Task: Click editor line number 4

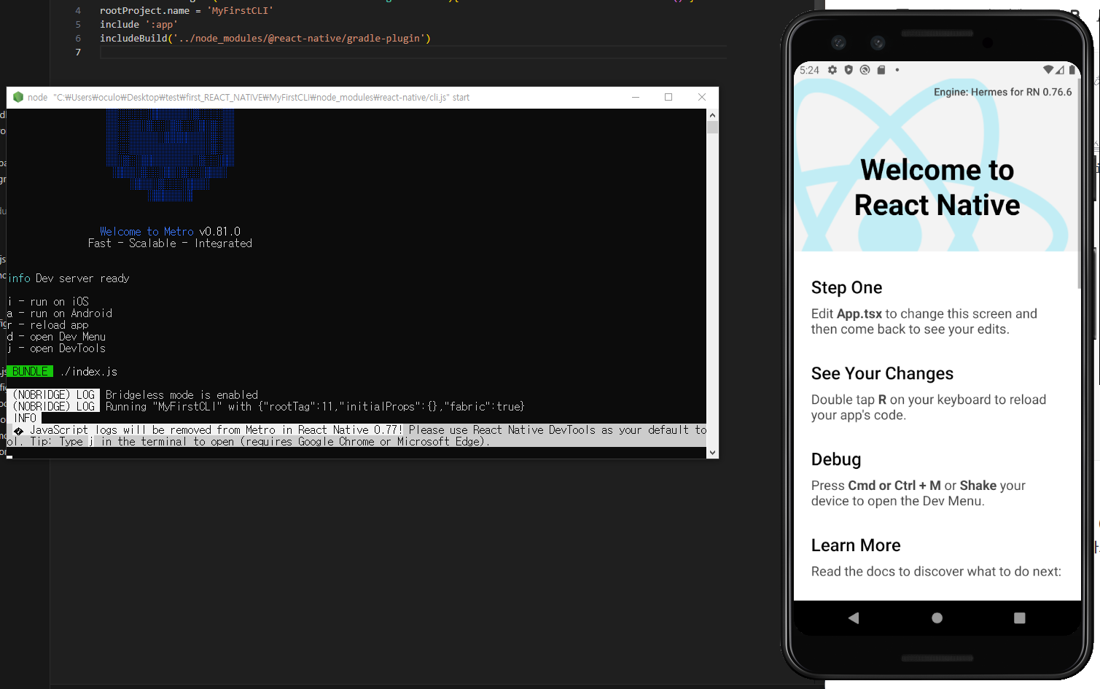Action: (x=78, y=11)
